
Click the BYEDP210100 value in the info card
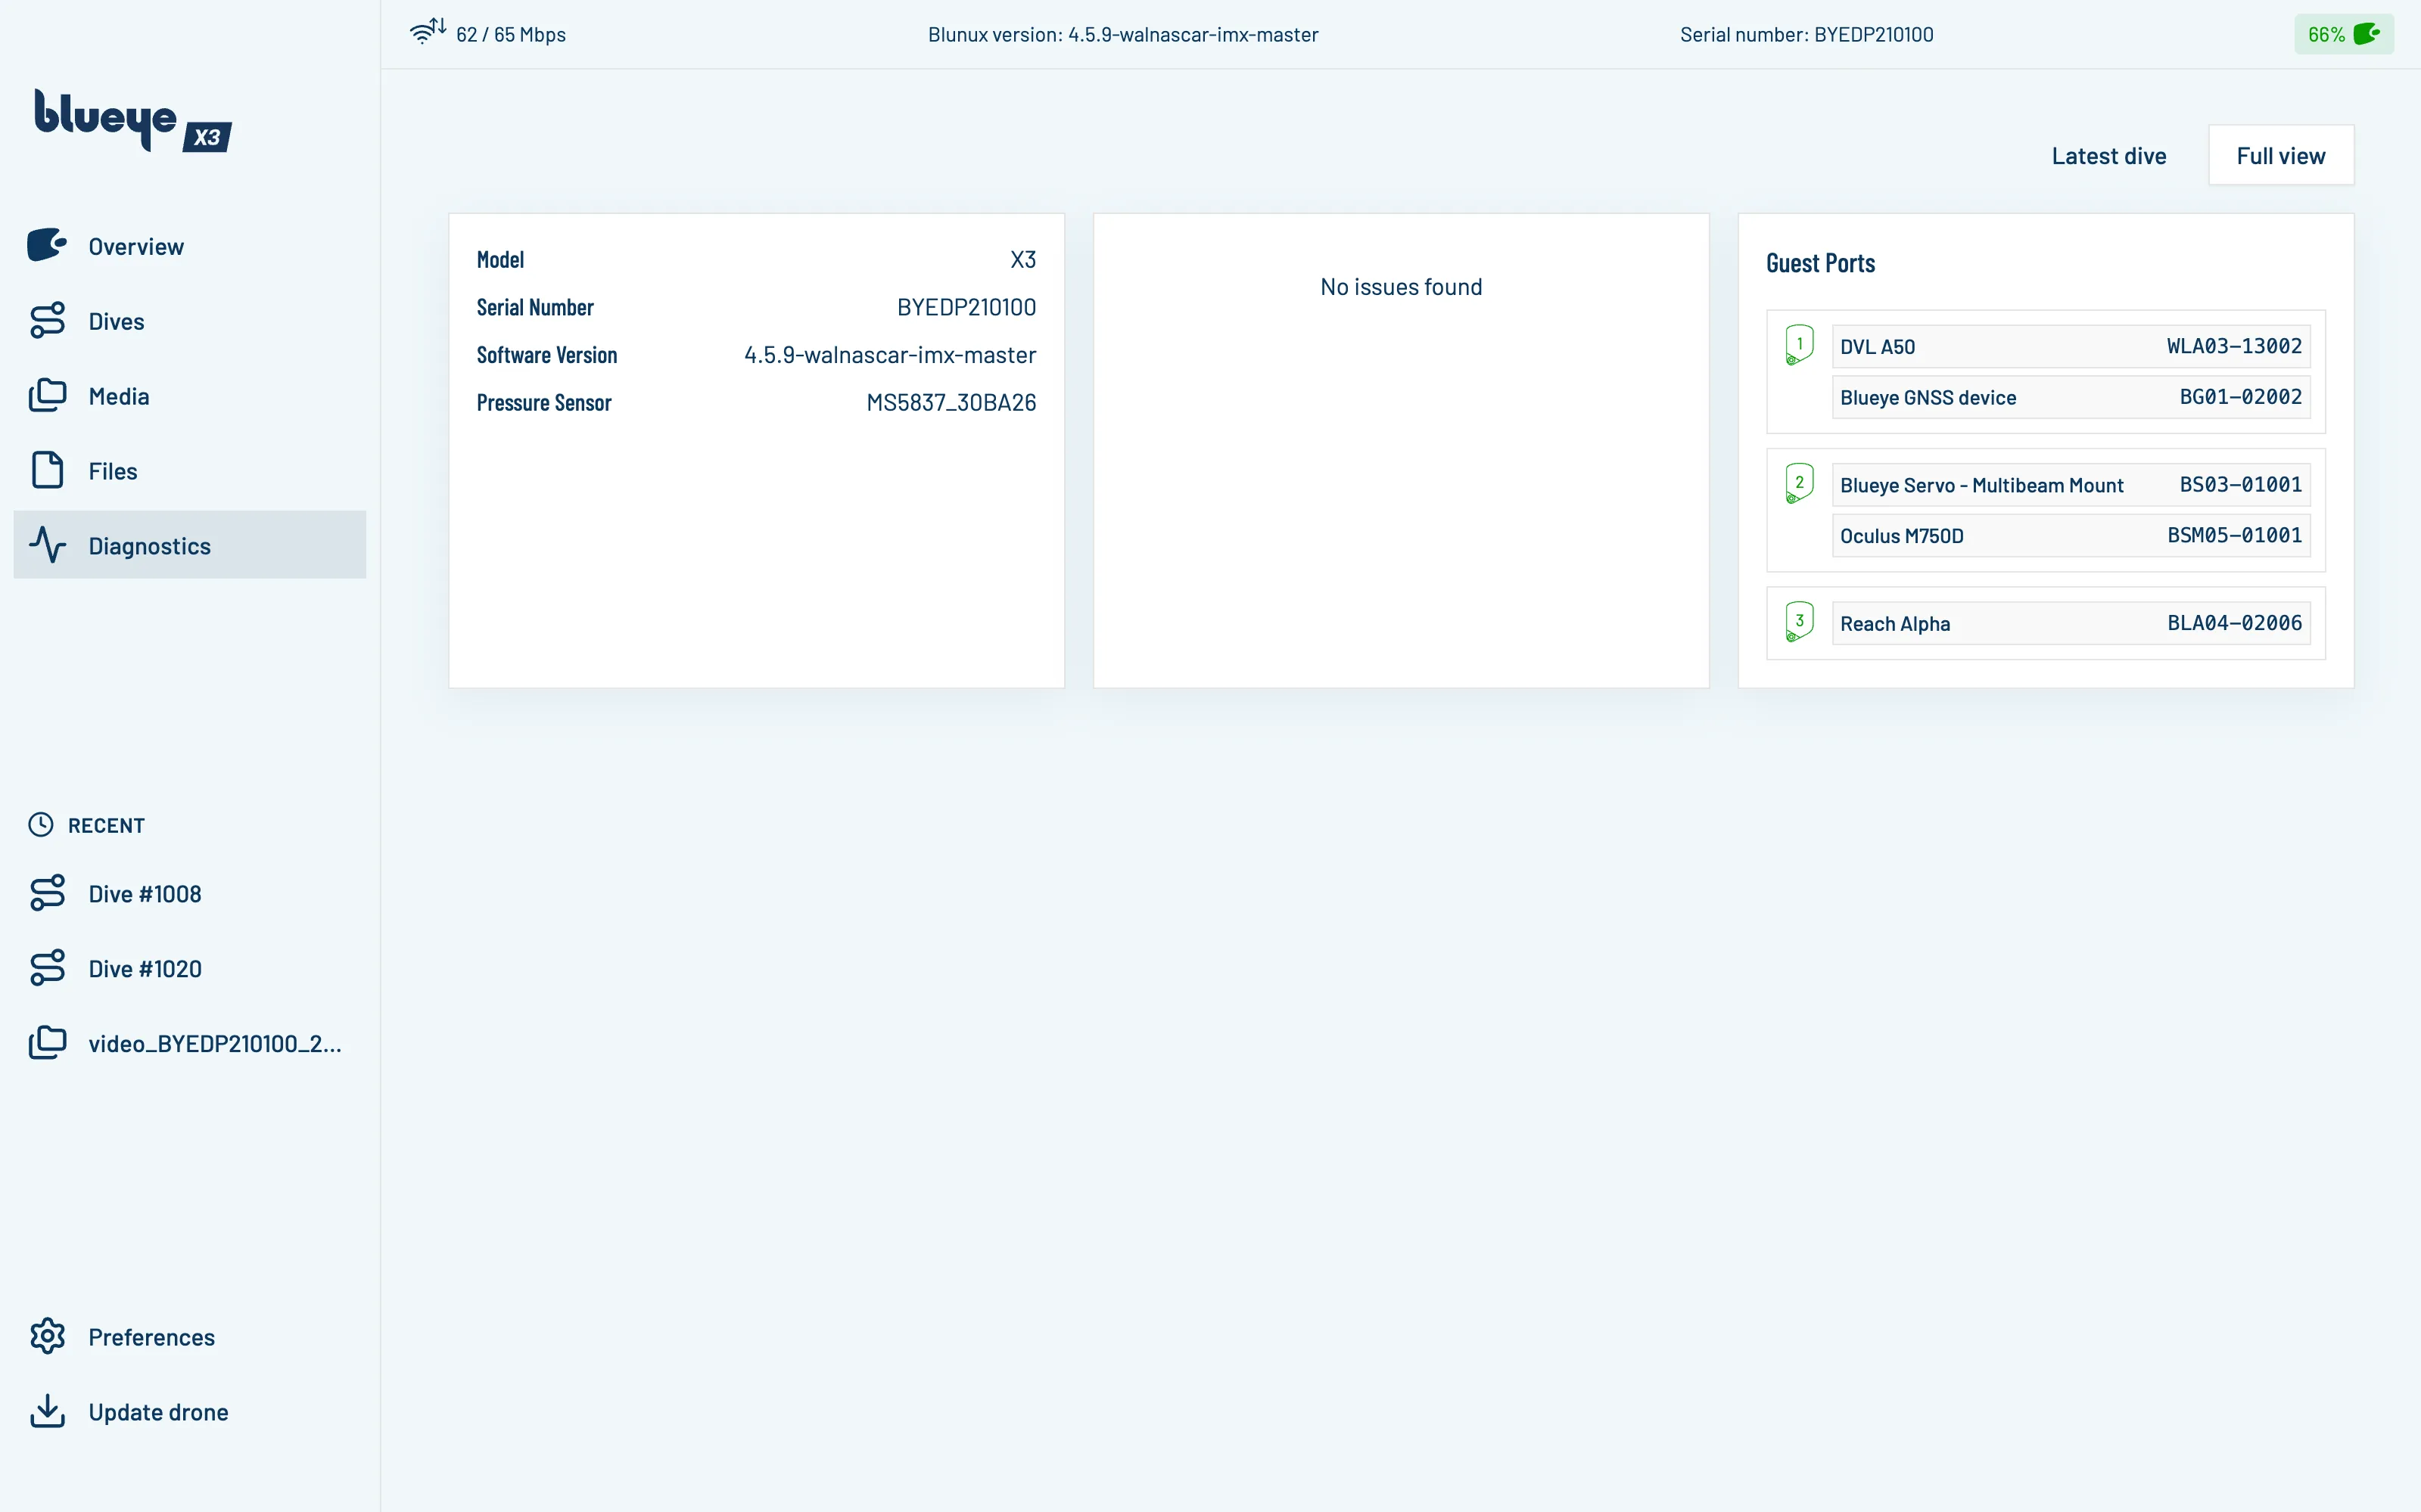966,307
